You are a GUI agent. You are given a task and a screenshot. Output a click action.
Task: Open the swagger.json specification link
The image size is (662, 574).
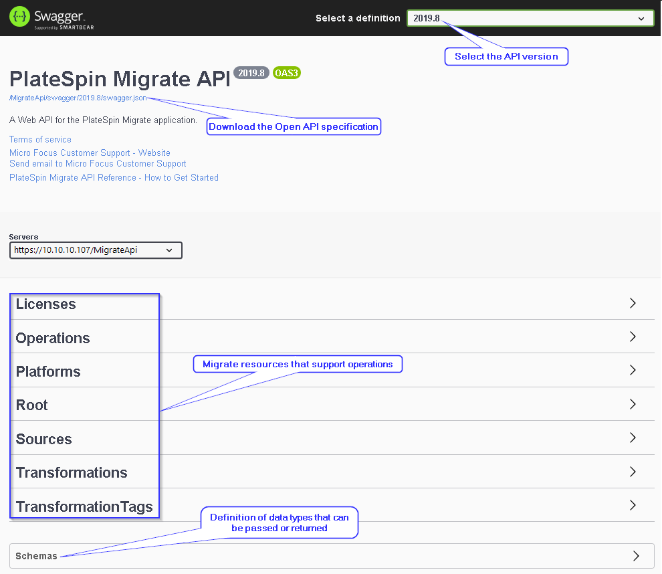tap(78, 98)
